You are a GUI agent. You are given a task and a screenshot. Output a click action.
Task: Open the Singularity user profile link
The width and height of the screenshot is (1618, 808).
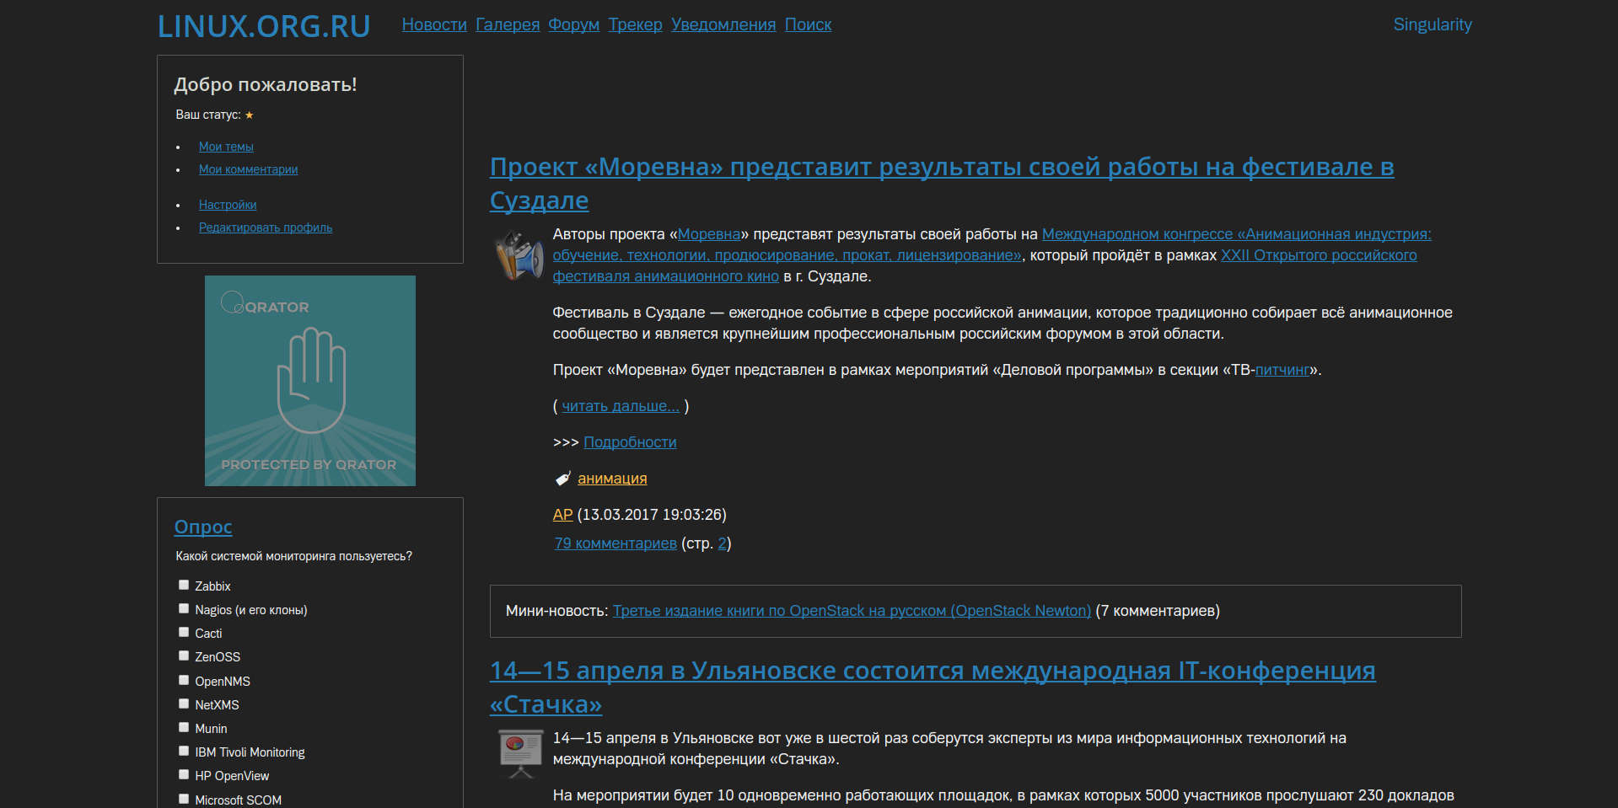tap(1433, 25)
